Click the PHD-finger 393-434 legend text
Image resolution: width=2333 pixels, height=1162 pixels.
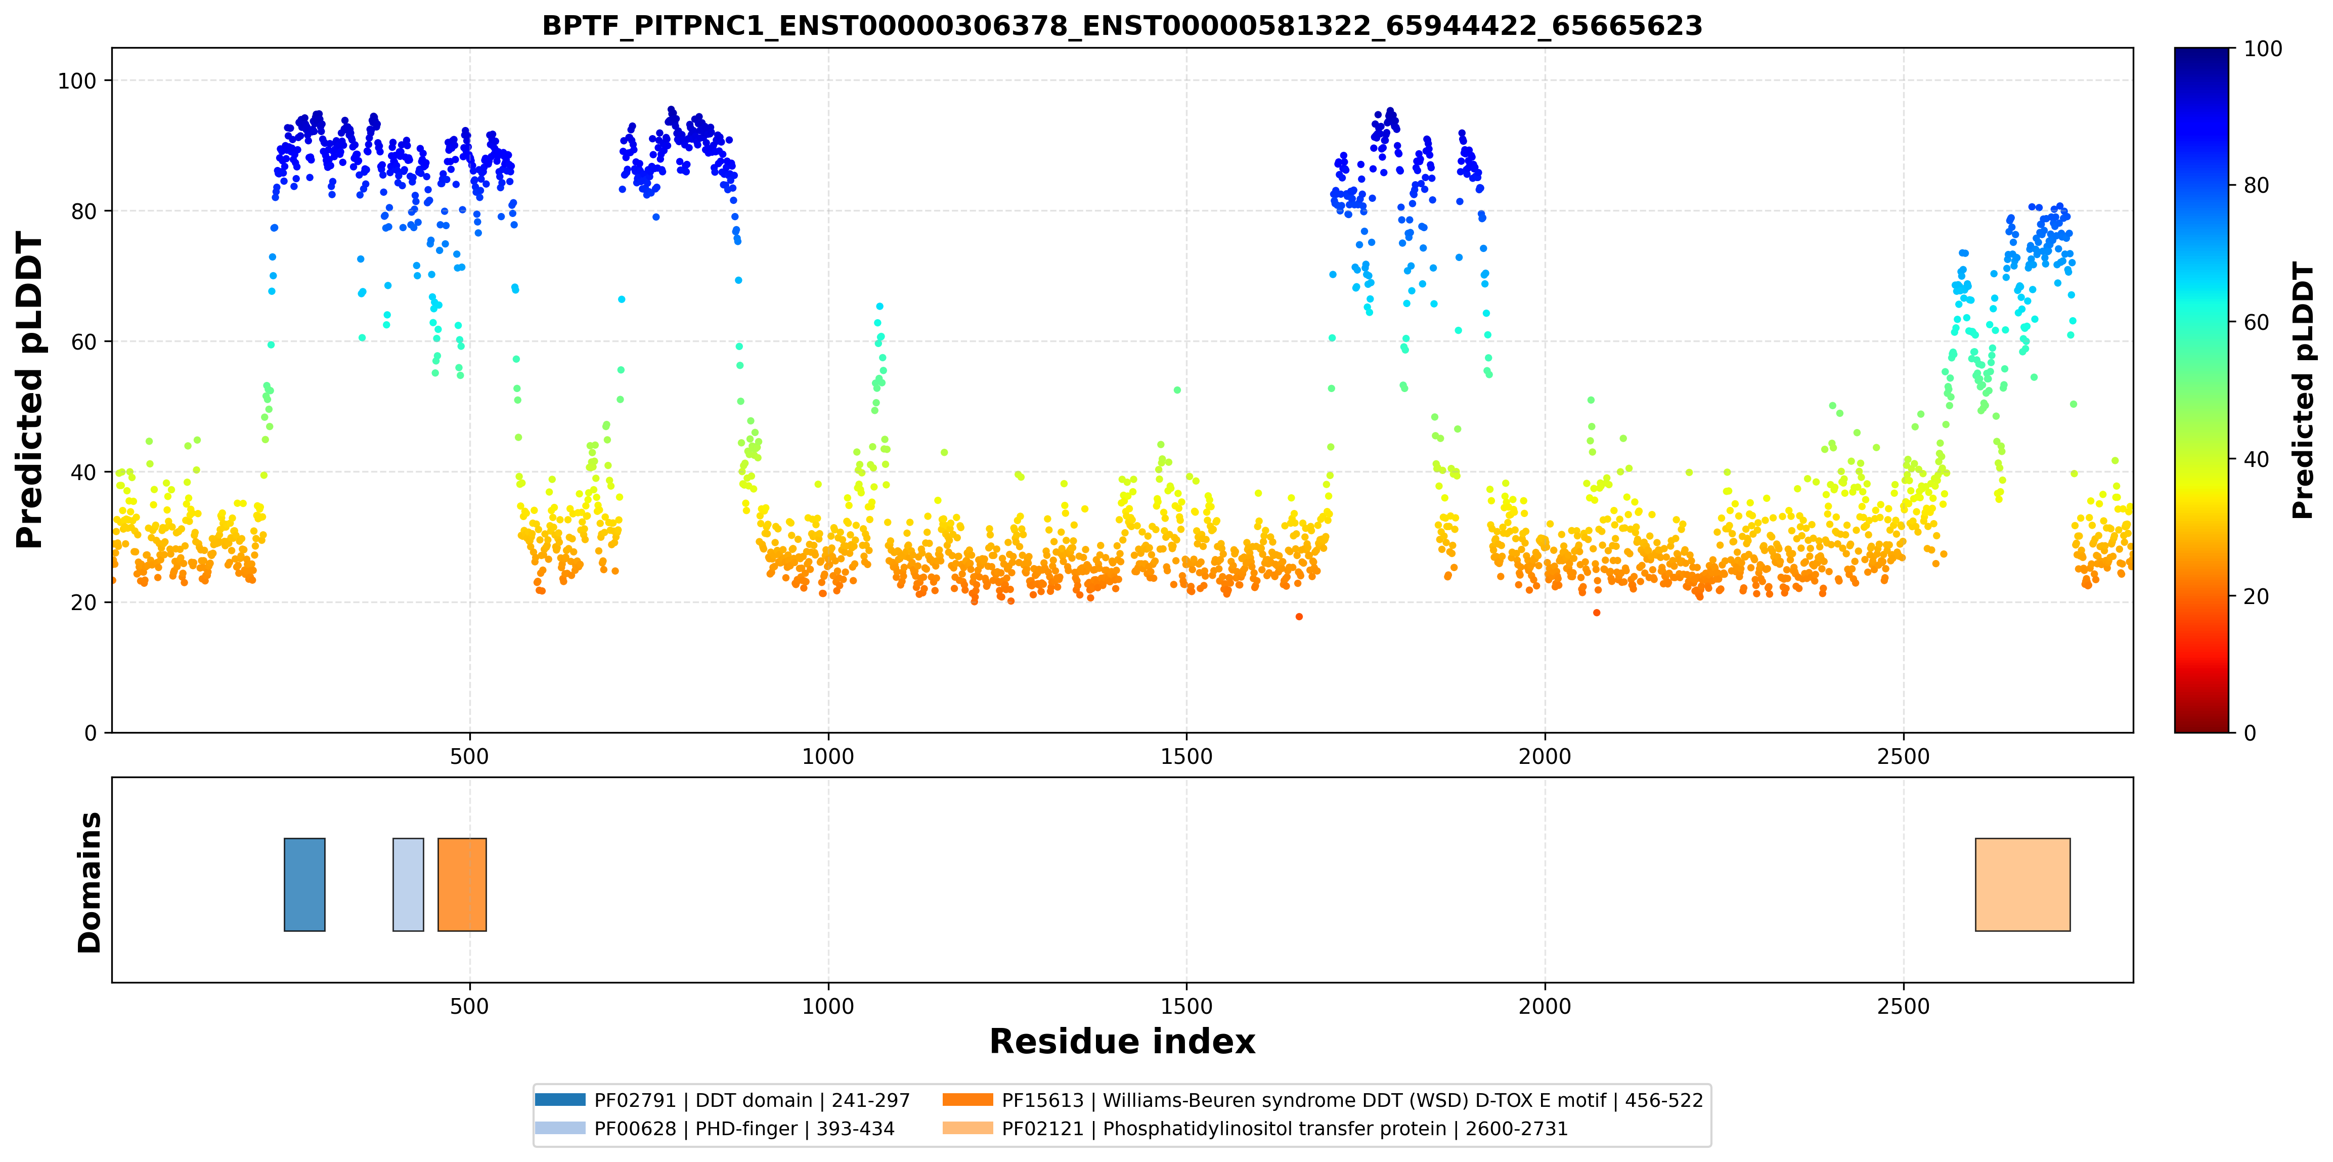744,1129
